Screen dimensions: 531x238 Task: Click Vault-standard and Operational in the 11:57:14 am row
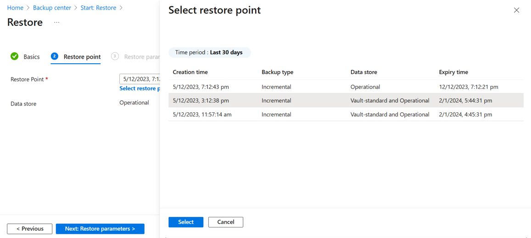coord(390,115)
